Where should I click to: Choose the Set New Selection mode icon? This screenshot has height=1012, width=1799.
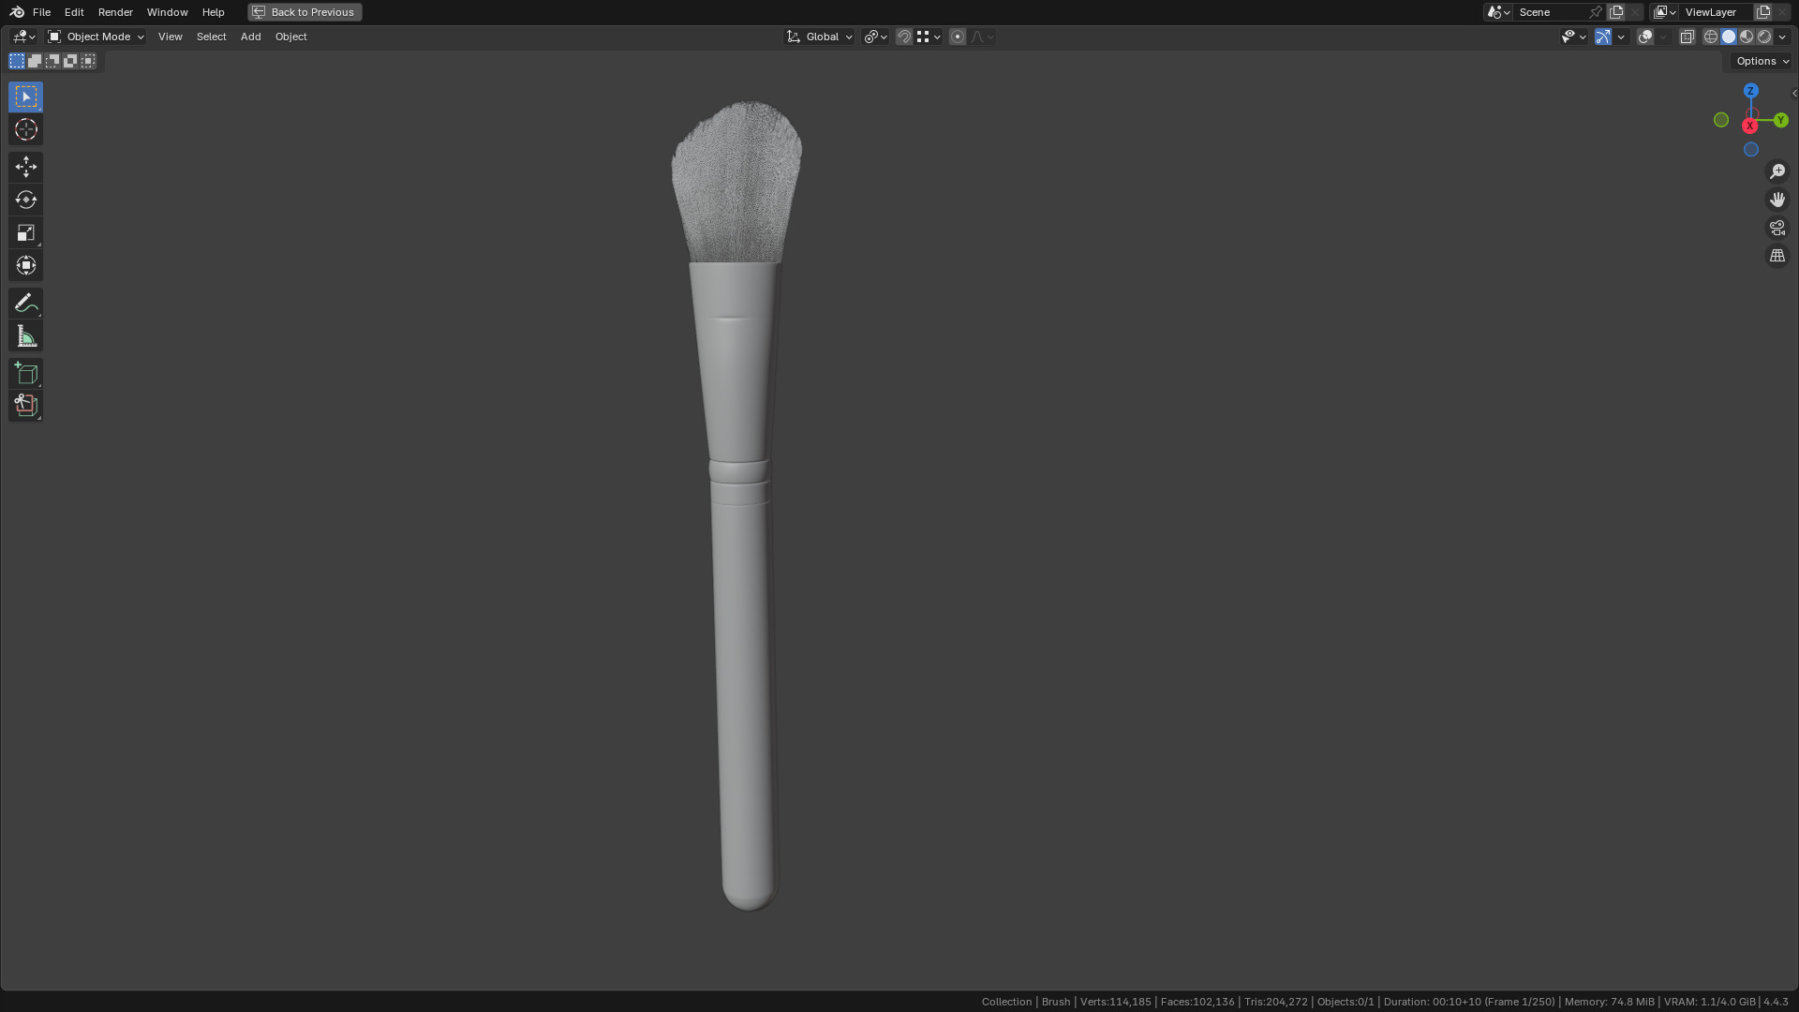[17, 61]
